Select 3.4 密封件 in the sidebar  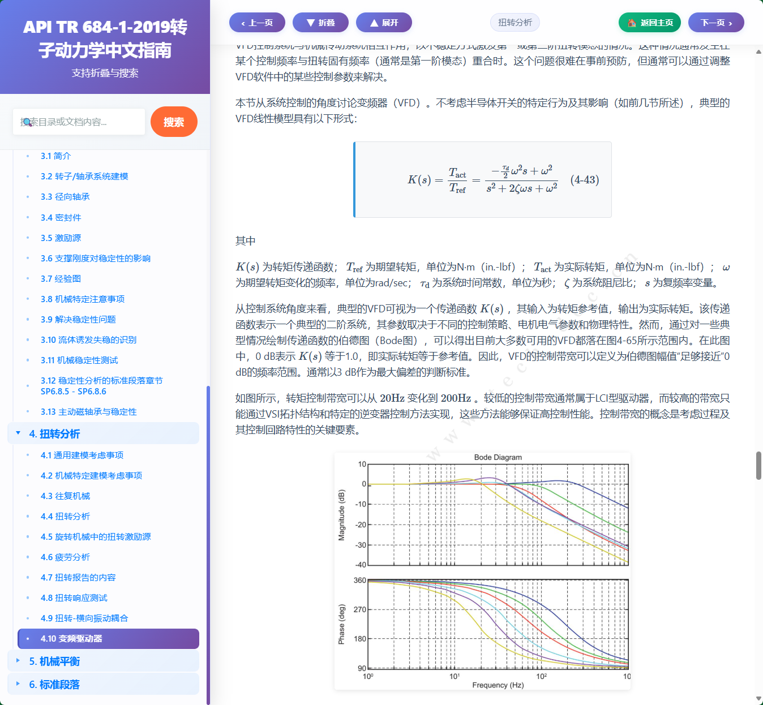click(x=60, y=217)
